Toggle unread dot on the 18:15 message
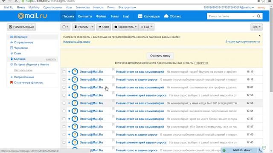The image size is (273, 153). (69, 72)
